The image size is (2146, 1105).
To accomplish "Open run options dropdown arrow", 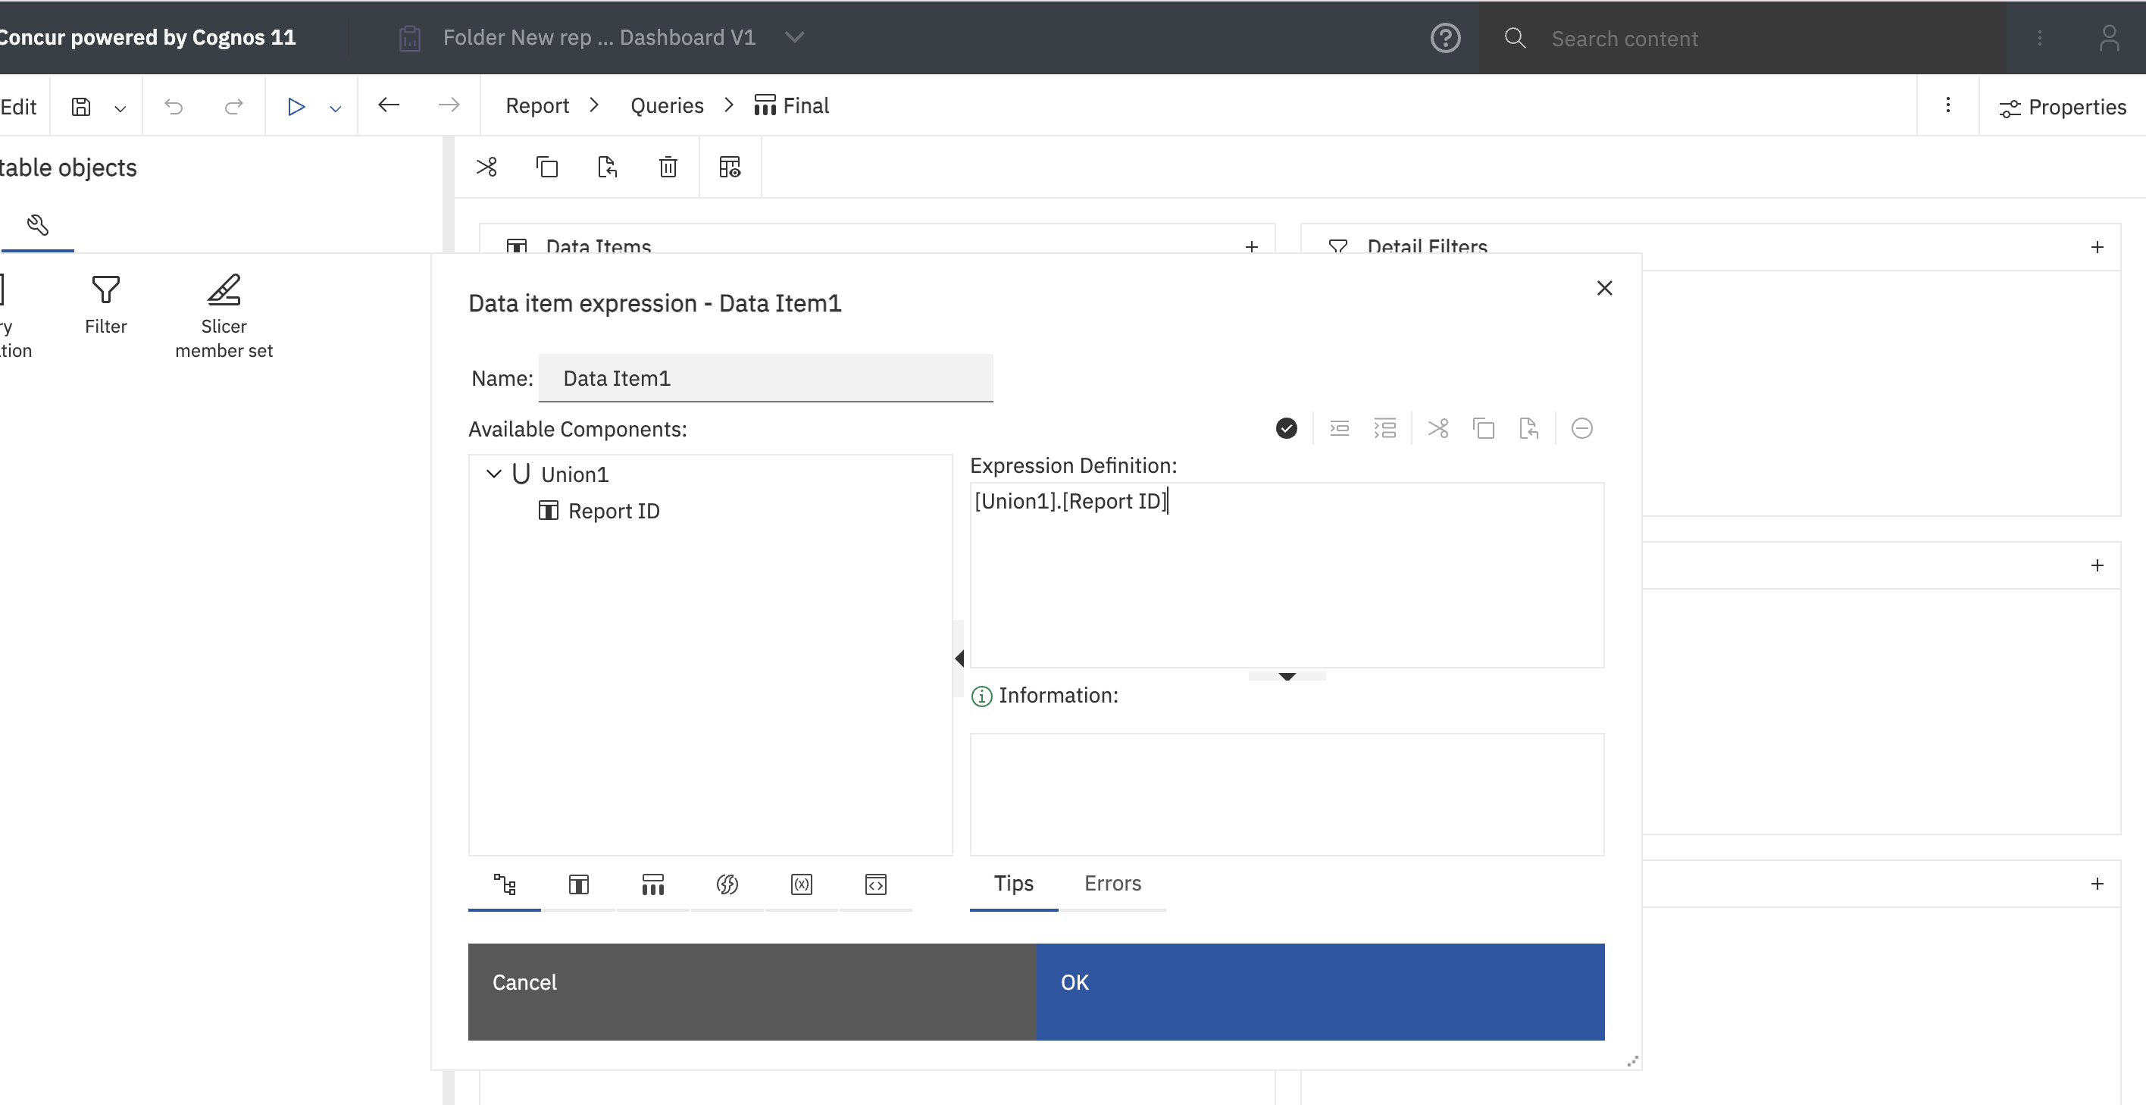I will click(336, 108).
